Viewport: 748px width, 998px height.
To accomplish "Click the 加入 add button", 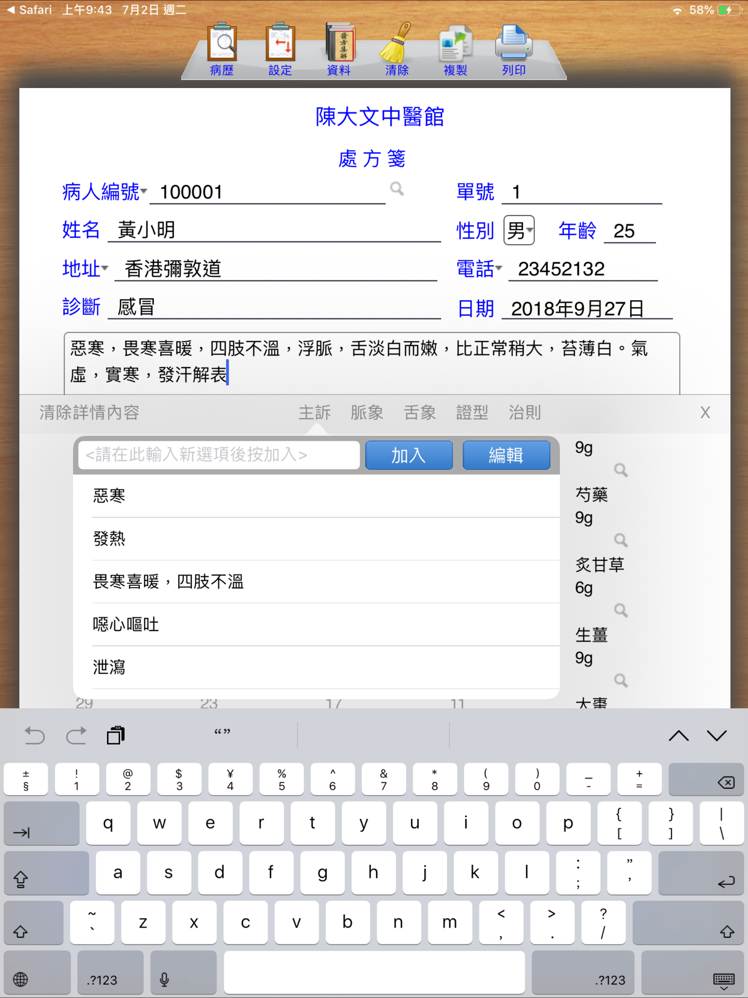I will pyautogui.click(x=409, y=455).
